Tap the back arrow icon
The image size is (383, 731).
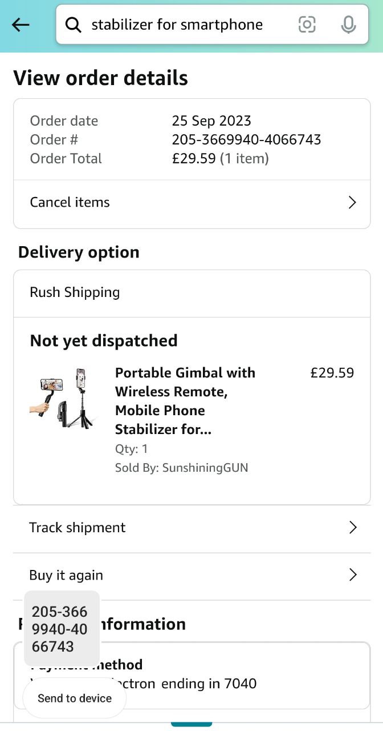pos(21,25)
